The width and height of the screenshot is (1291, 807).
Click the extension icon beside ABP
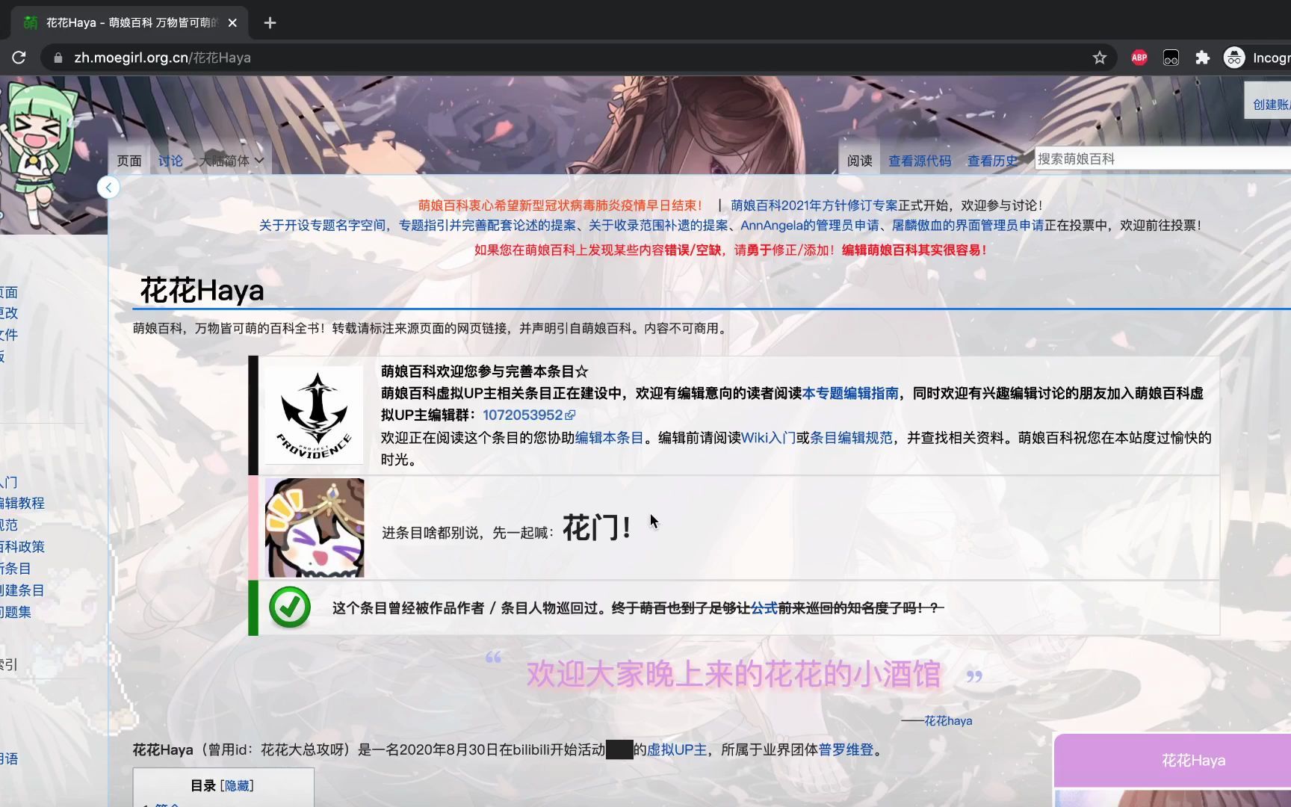[x=1171, y=58]
